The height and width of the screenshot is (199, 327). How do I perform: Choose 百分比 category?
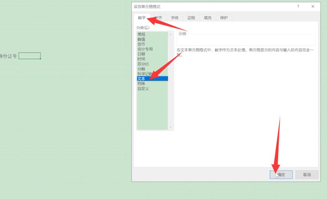point(152,64)
